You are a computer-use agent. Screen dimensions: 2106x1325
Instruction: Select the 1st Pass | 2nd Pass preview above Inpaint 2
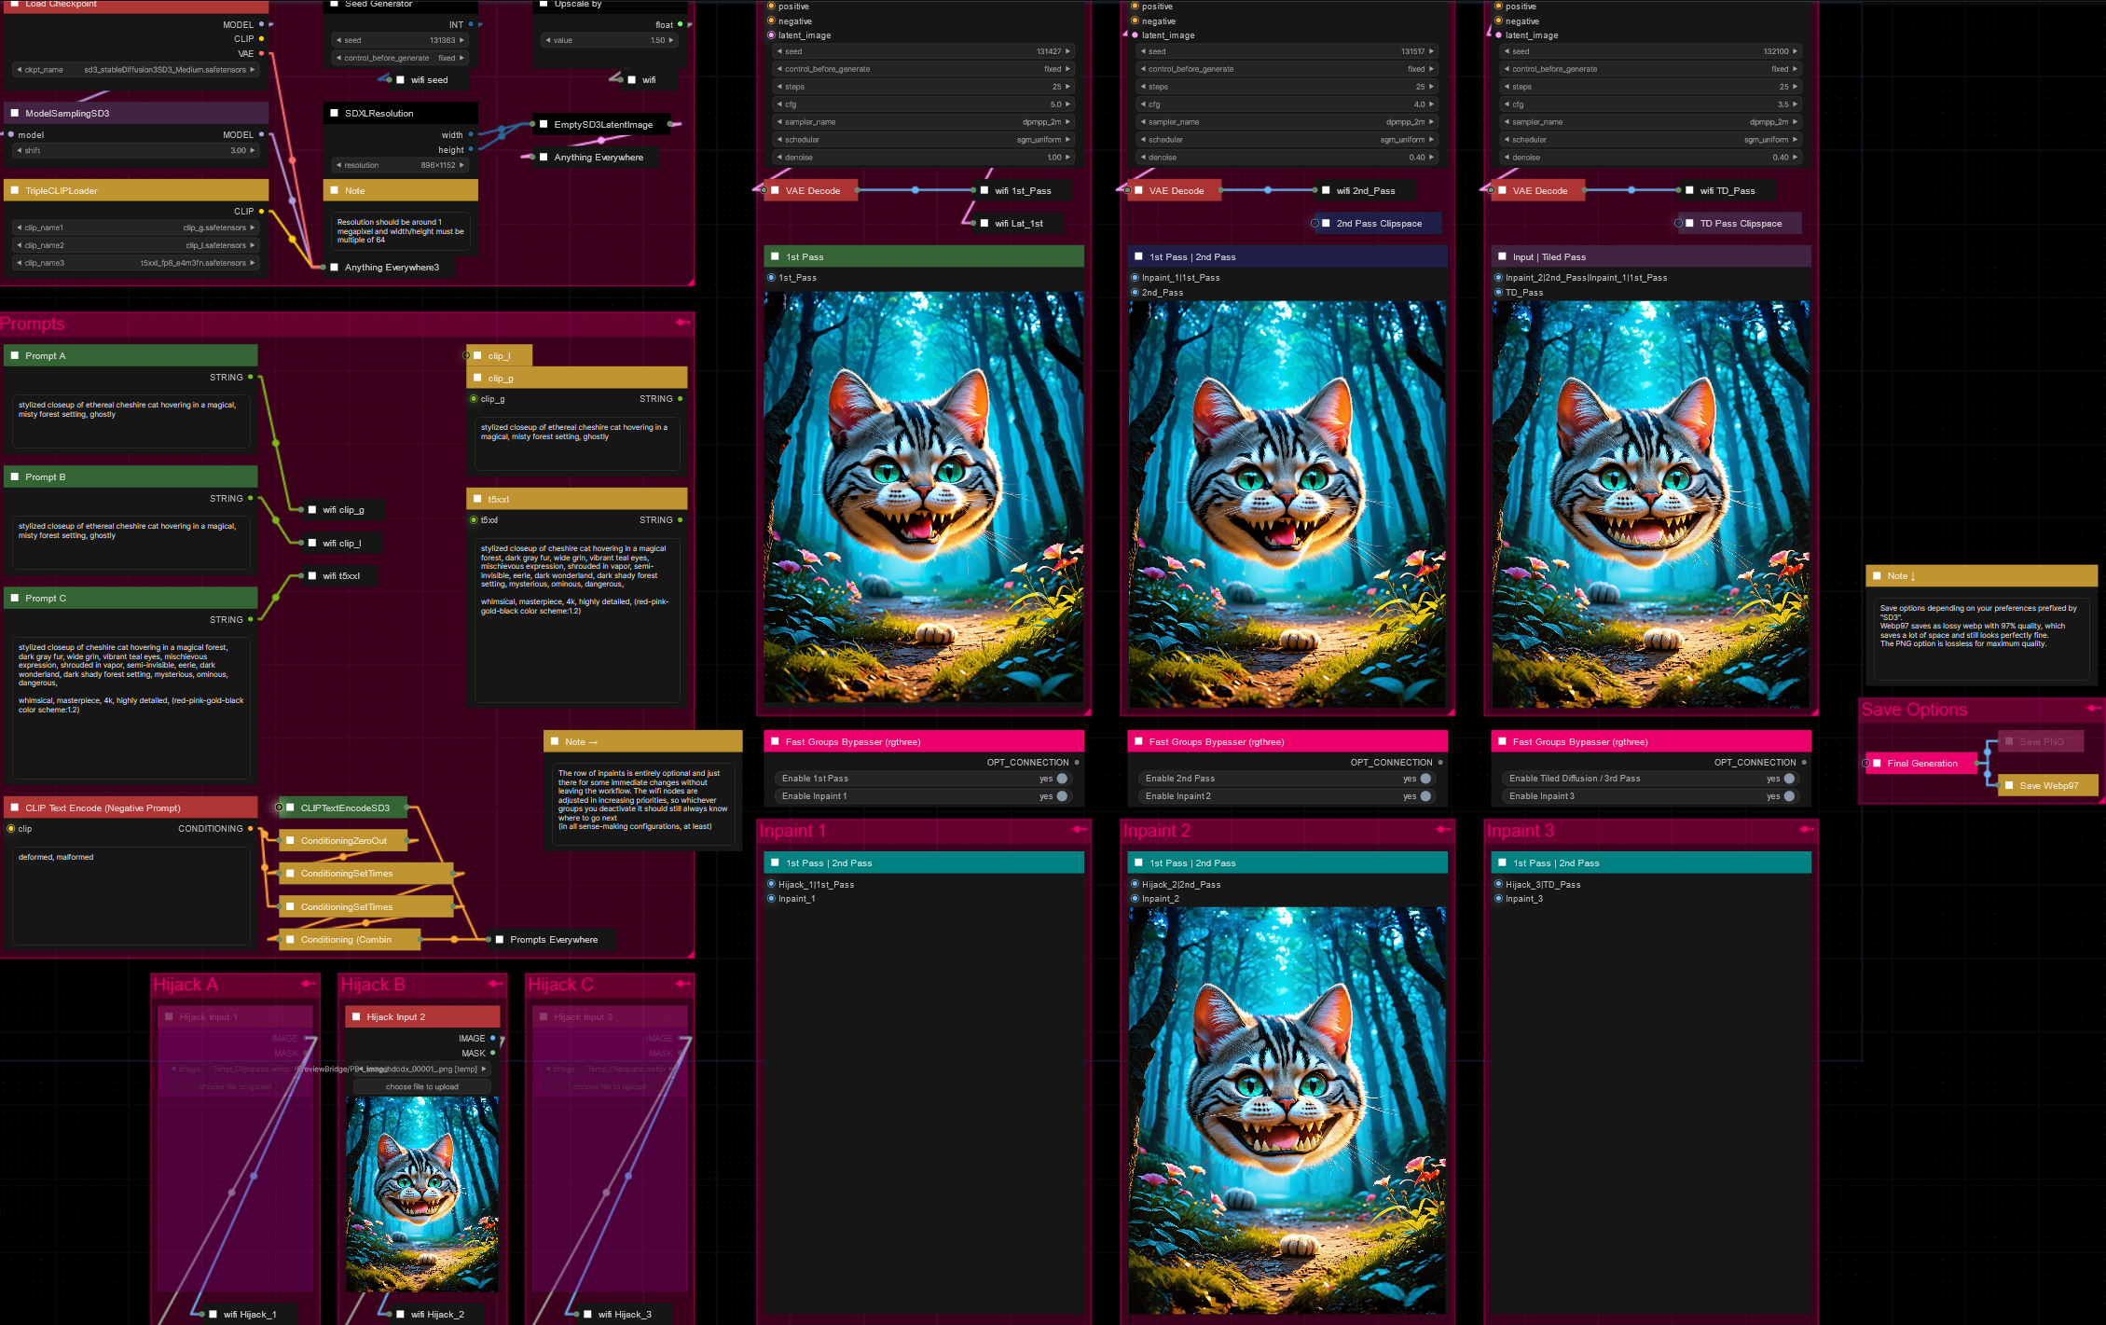coord(1287,504)
